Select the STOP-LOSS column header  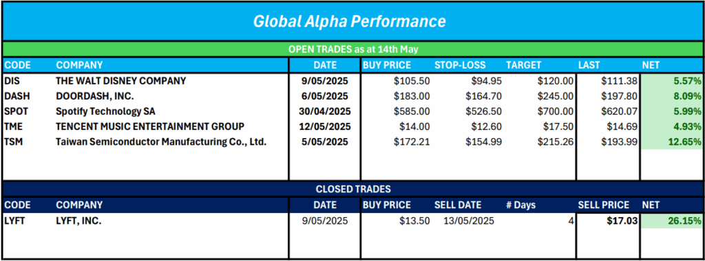[x=460, y=65]
